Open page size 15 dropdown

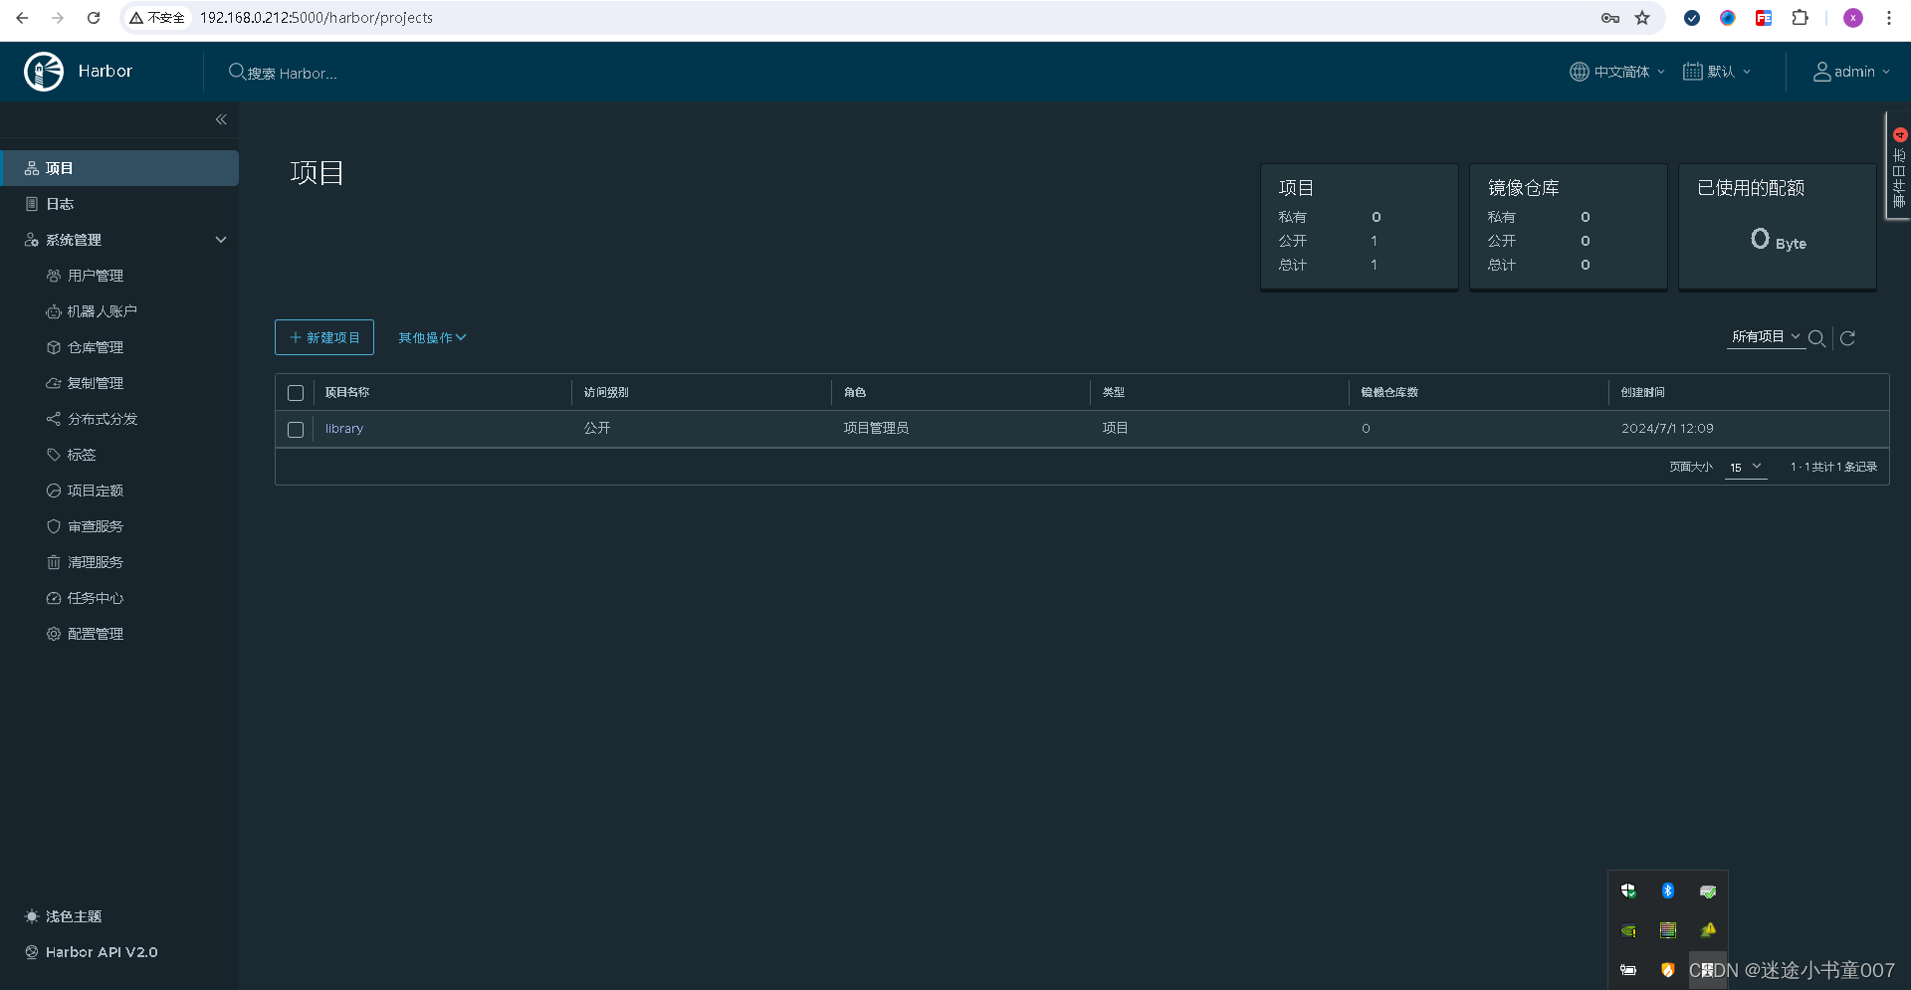[x=1746, y=467]
